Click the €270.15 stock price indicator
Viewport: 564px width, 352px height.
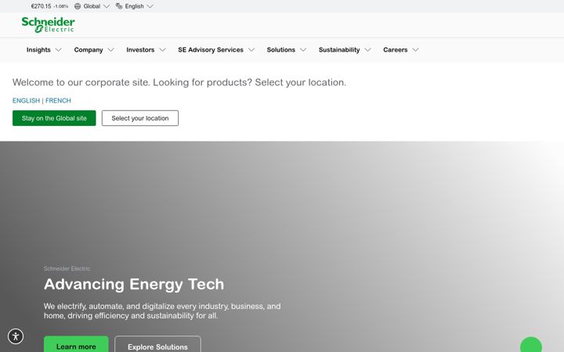coord(49,6)
